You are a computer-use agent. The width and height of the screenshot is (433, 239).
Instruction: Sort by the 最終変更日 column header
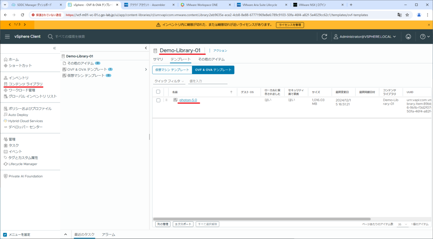coord(342,92)
